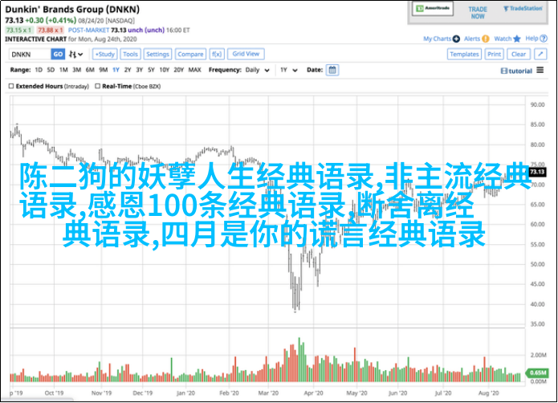Open the hamburger menu icon beside tutorial
The height and width of the screenshot is (403, 558).
tap(540, 70)
